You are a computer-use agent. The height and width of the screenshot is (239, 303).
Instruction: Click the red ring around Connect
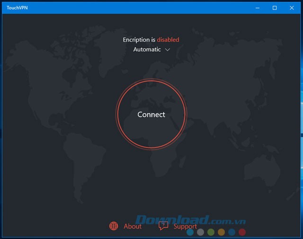151,81
